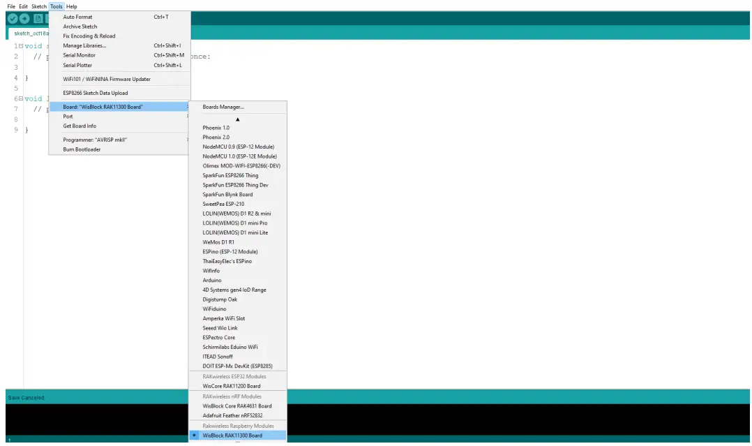
Task: Select Amperka WiFi Slot board
Action: coord(238,319)
